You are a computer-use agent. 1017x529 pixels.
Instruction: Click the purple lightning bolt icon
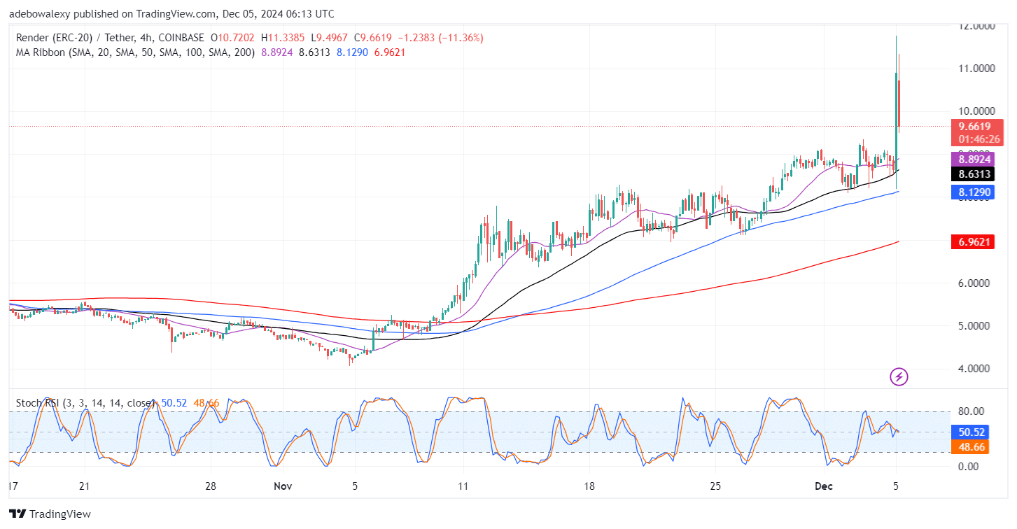899,377
